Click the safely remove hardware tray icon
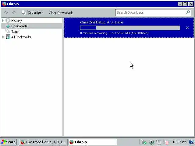 point(144,142)
